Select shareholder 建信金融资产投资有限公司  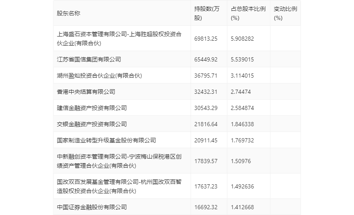92,108
